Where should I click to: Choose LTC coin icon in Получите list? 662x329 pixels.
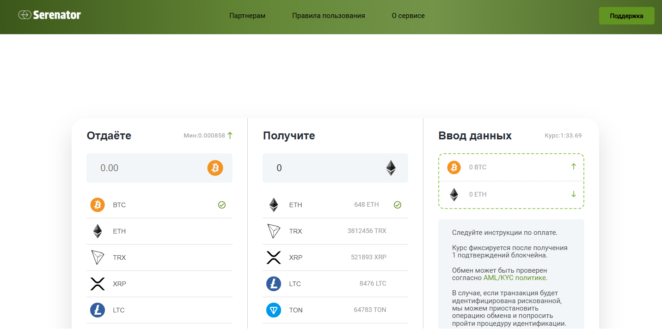tap(274, 284)
